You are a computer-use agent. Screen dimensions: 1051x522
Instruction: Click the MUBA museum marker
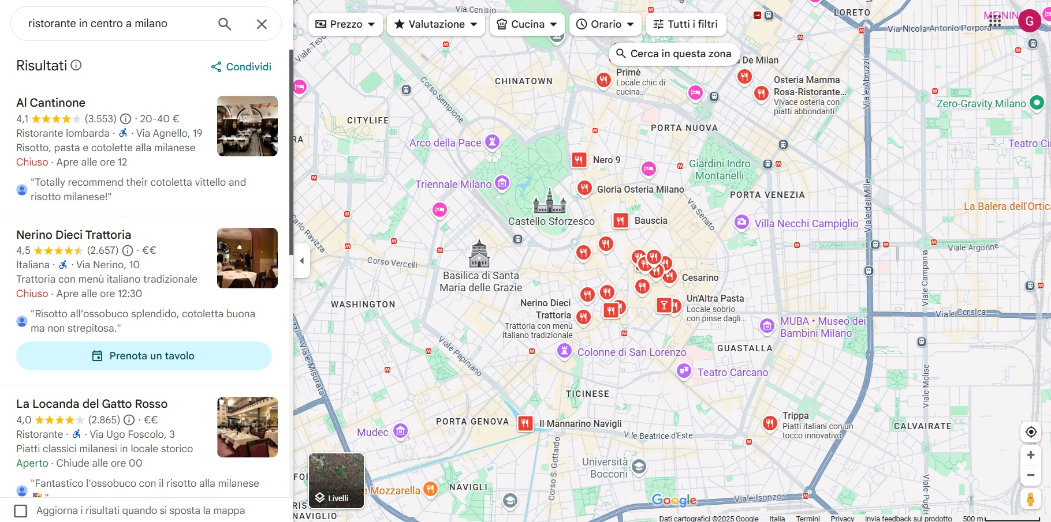(x=767, y=326)
